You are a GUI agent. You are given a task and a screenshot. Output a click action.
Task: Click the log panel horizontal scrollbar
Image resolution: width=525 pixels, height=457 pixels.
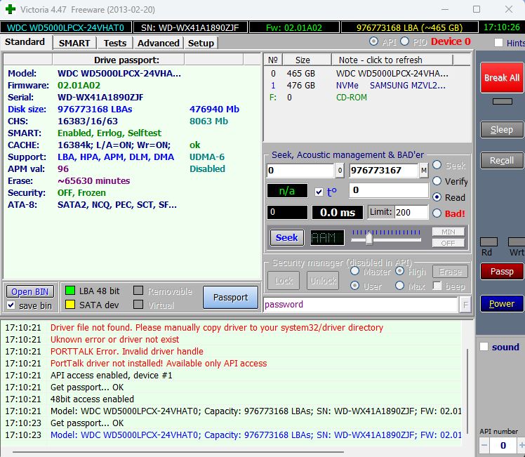[x=178, y=452]
